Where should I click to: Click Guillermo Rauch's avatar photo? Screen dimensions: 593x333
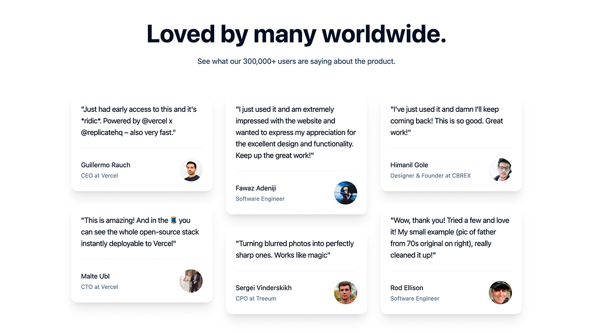click(x=191, y=170)
